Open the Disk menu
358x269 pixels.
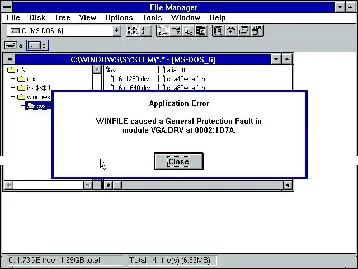click(x=37, y=17)
